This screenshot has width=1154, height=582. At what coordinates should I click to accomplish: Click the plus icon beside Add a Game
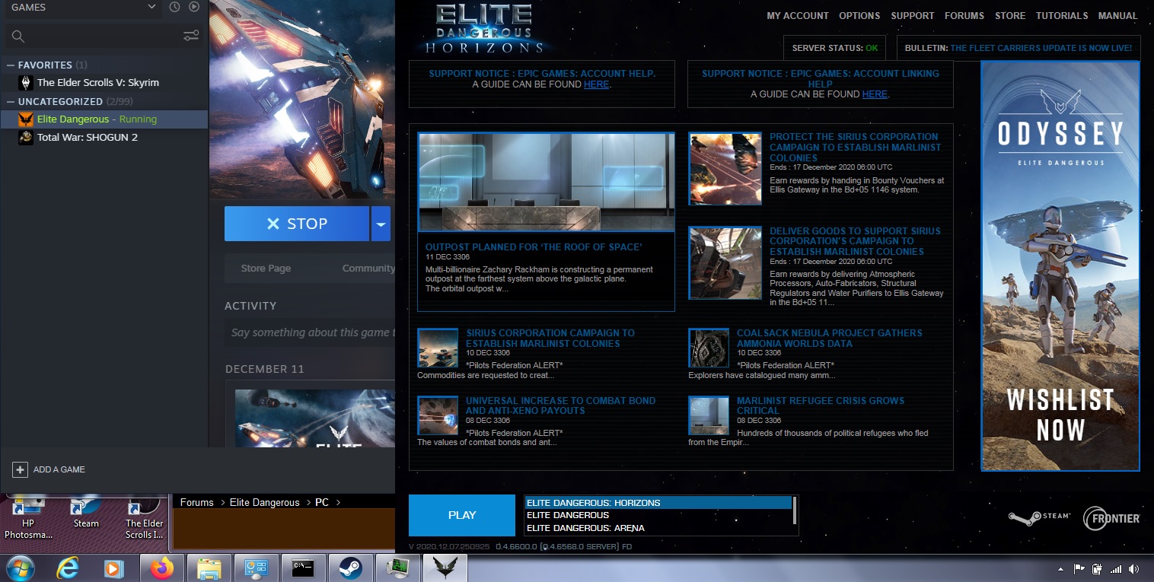[x=20, y=469]
